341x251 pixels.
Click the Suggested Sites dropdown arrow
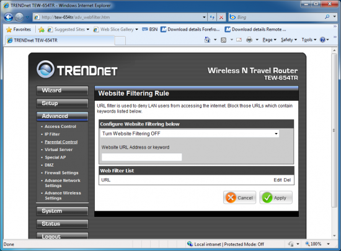[88, 29]
